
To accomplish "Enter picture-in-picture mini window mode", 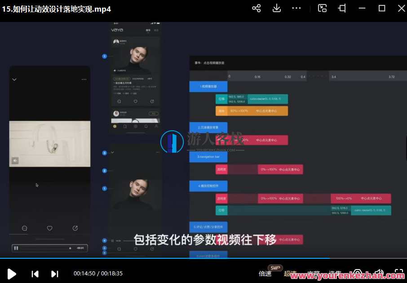I will pyautogui.click(x=322, y=8).
